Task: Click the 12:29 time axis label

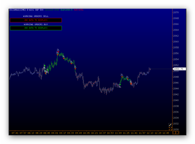Action: (x=158, y=133)
